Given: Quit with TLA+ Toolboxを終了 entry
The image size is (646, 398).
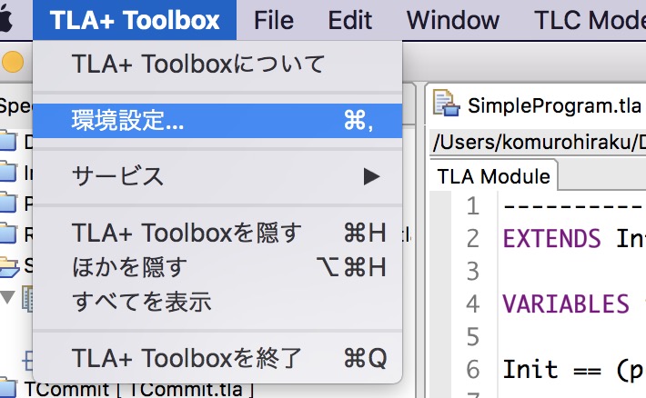Looking at the screenshot, I should pos(217,358).
